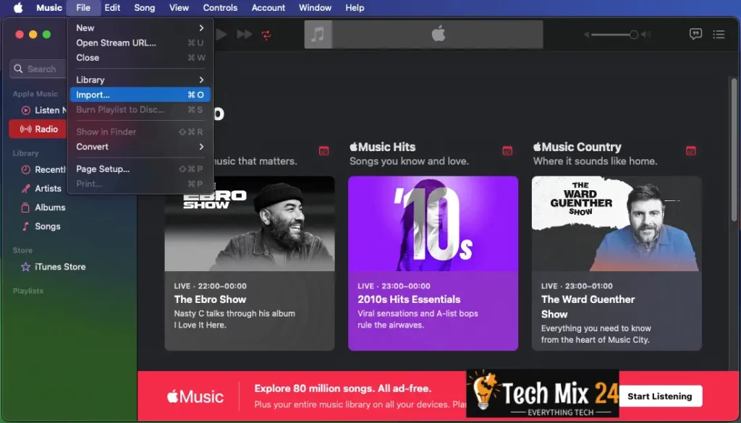This screenshot has width=741, height=423.
Task: Click the search magnifier icon
Action: (x=18, y=69)
